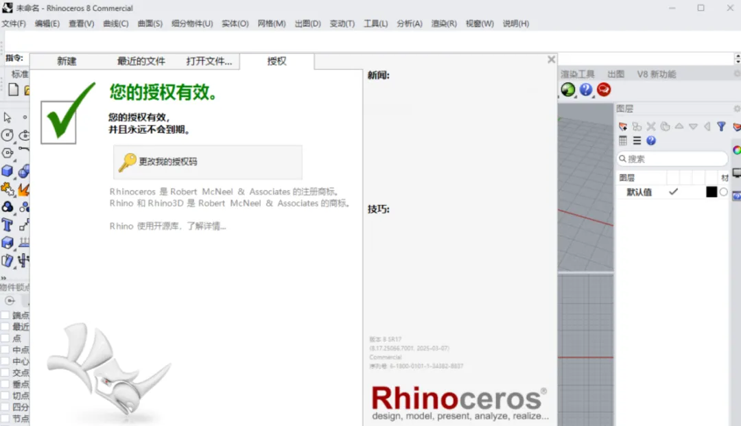Click the green render sphere icon
This screenshot has width=741, height=426.
568,90
